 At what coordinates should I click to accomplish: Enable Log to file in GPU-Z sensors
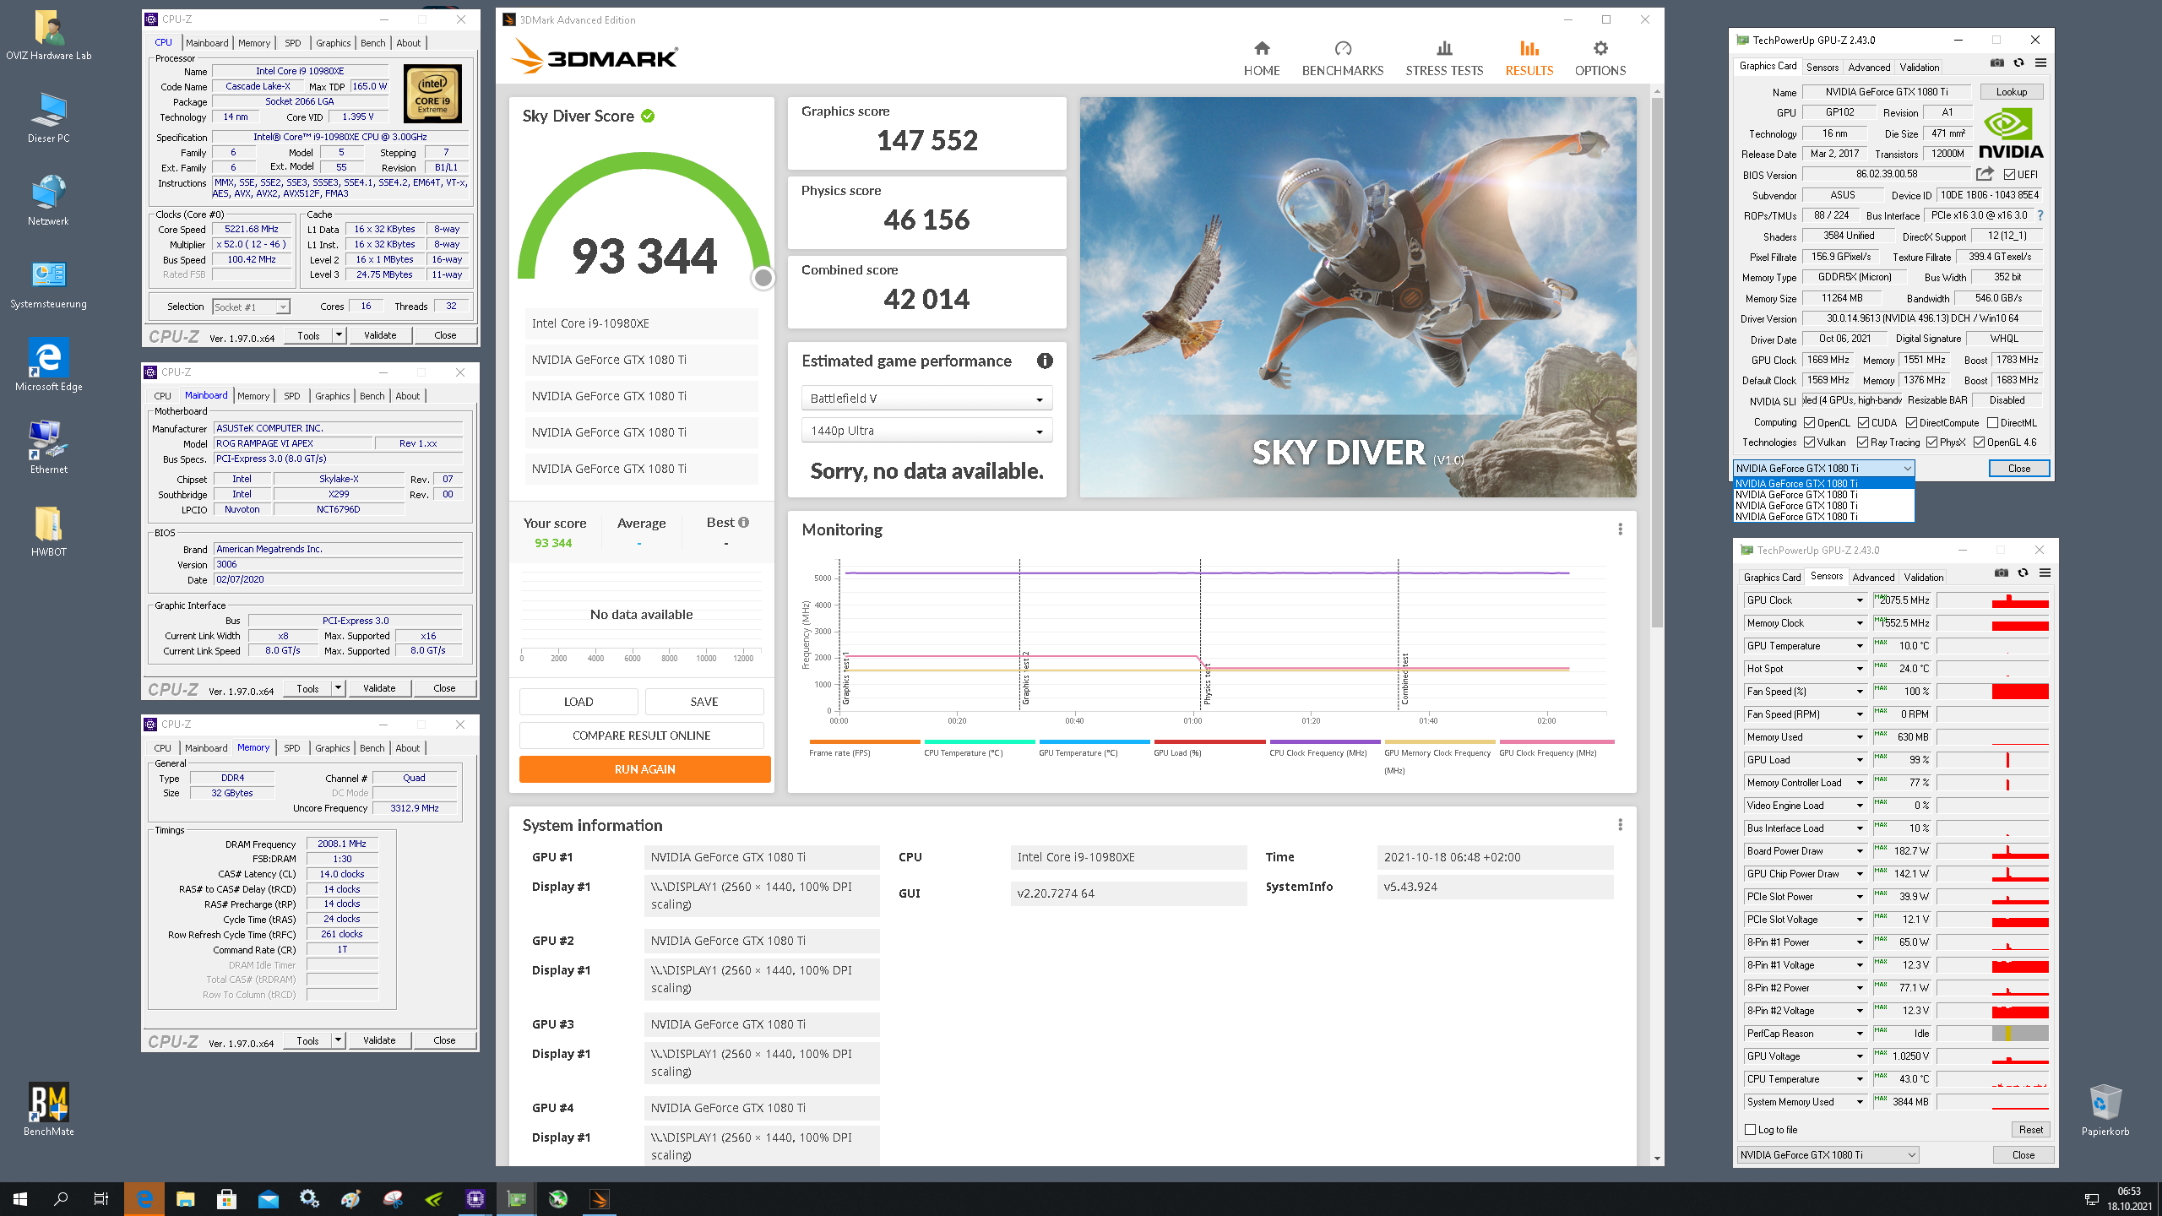(x=1751, y=1130)
